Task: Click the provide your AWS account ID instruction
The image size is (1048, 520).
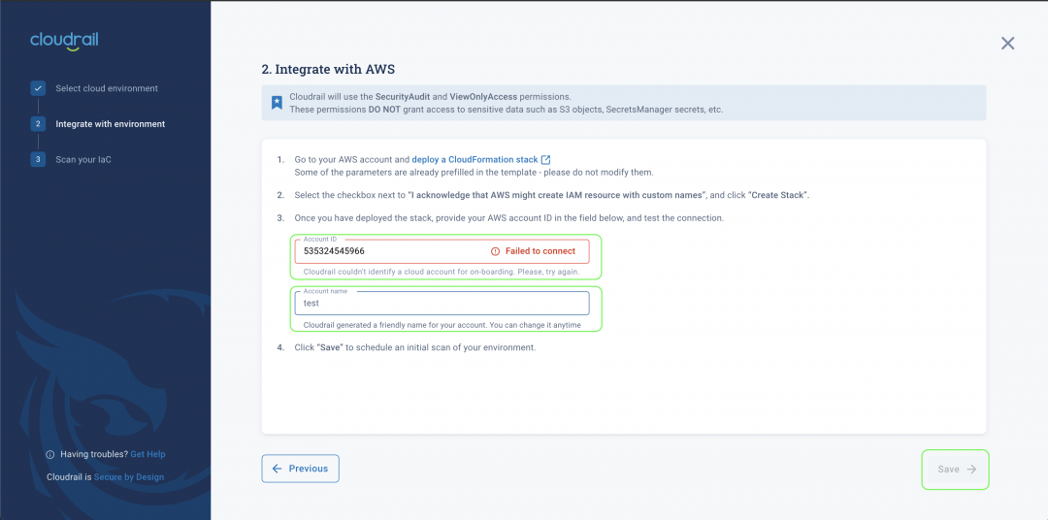Action: 509,218
